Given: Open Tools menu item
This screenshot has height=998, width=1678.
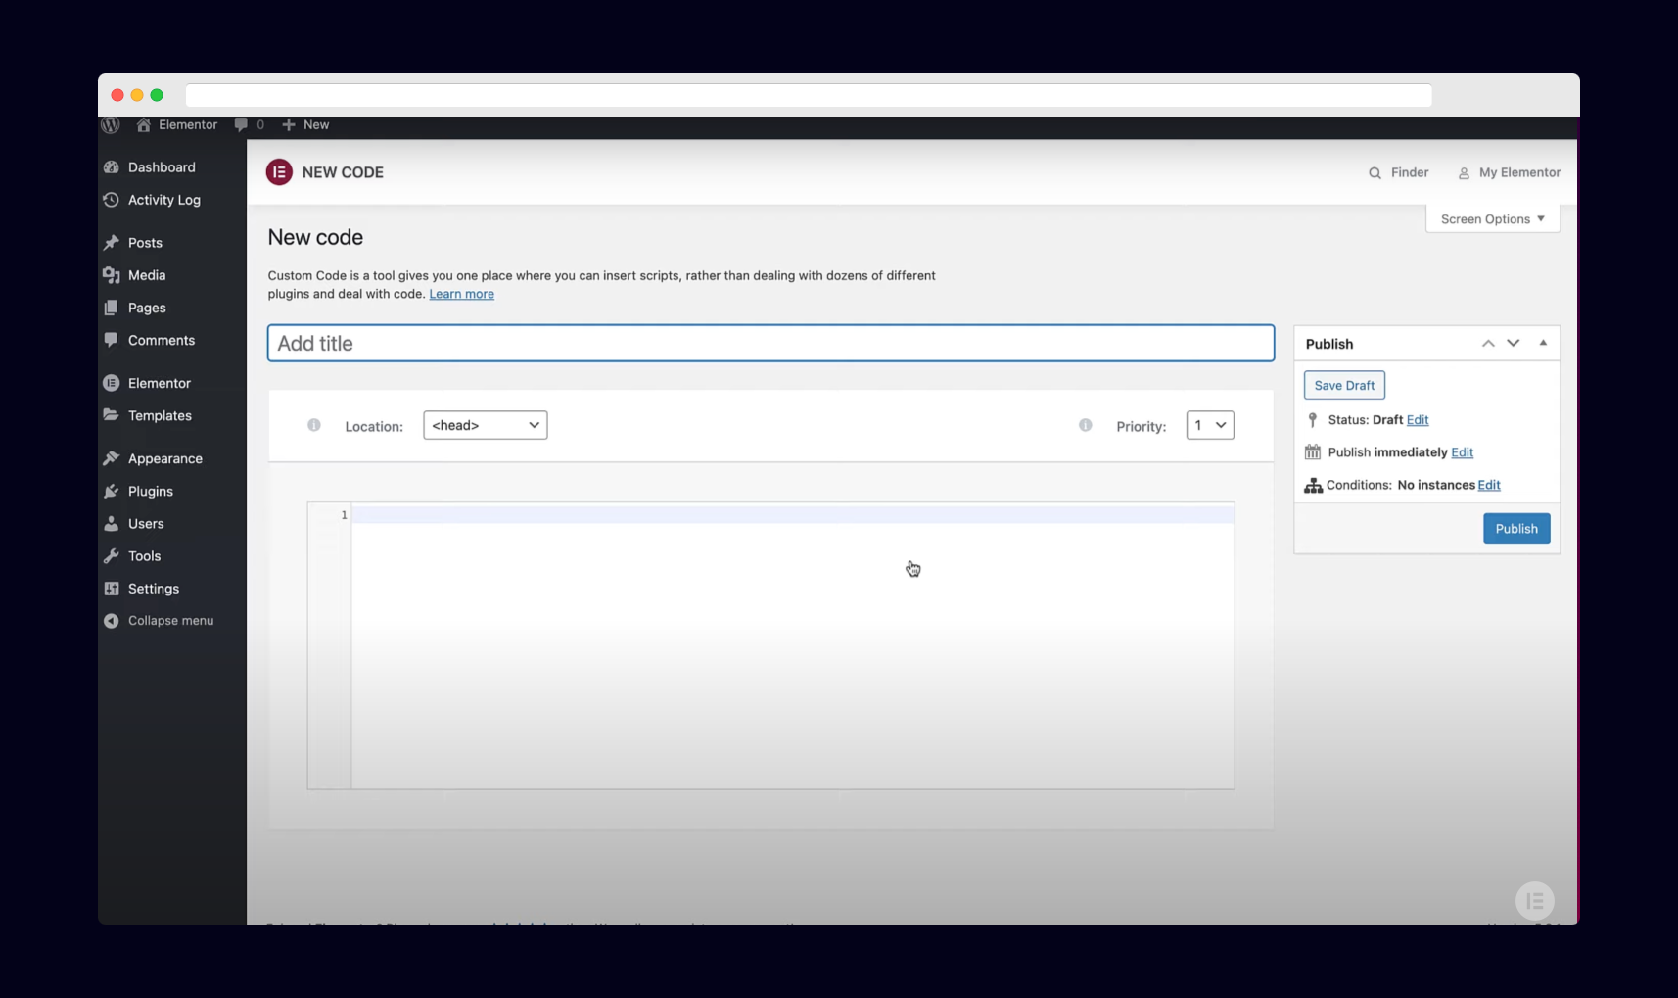Looking at the screenshot, I should coord(144,555).
